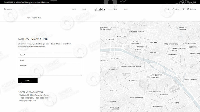Open the Pages menu item
The image size is (200, 112).
tap(84, 9)
